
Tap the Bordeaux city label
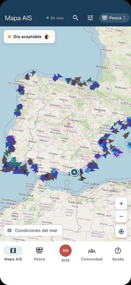(x=102, y=67)
